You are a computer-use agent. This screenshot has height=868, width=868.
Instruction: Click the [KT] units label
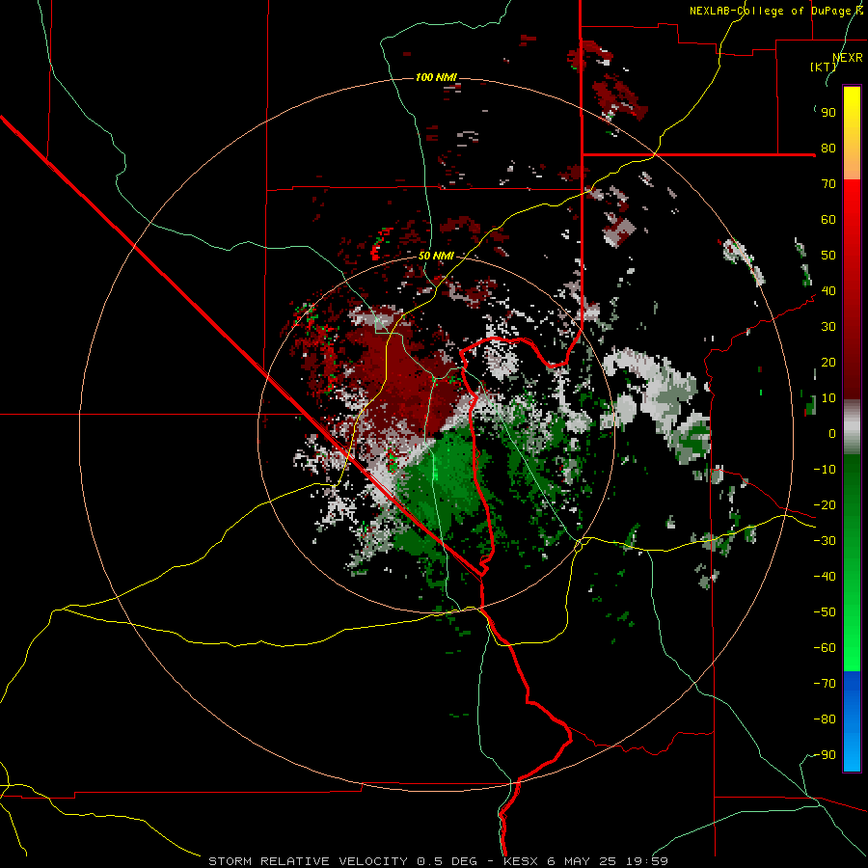pyautogui.click(x=824, y=67)
